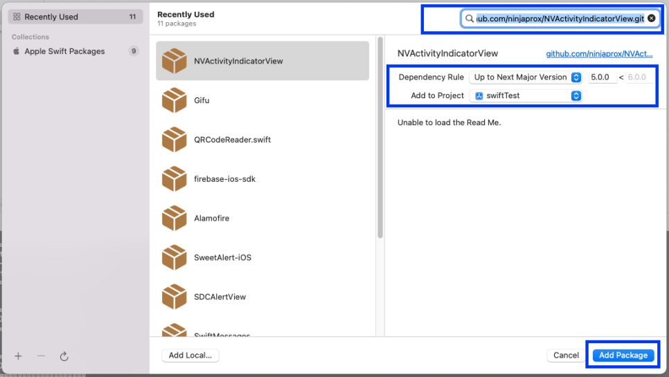Click the QRCodeReader.swift package box icon
The height and width of the screenshot is (377, 669).
point(174,139)
